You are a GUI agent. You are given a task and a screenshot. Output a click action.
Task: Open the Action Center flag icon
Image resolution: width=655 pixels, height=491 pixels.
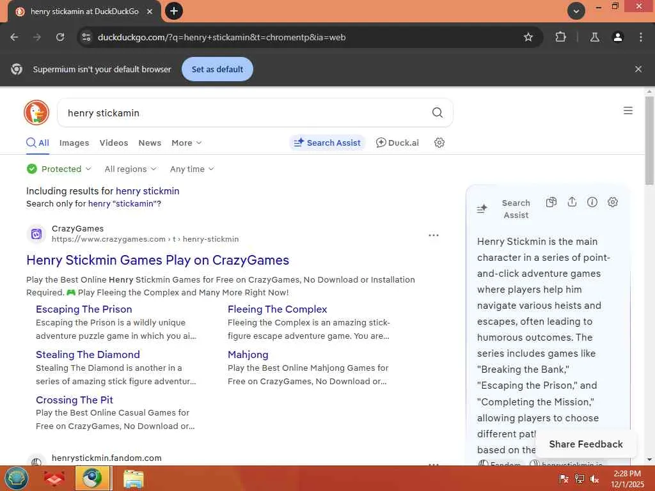click(564, 479)
